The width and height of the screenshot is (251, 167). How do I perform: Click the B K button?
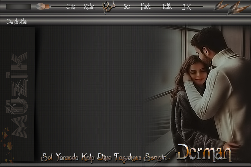(187, 7)
